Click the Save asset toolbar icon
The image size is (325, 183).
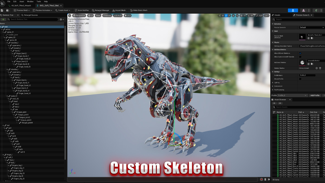pos(2,10)
